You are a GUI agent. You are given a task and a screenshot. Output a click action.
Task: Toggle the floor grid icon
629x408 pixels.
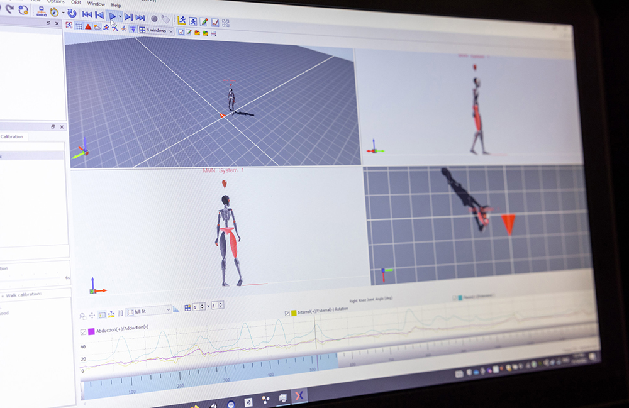[x=79, y=26]
